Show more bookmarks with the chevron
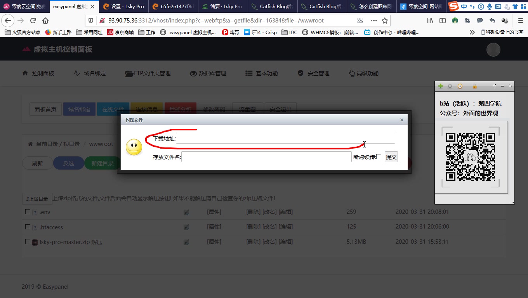Image resolution: width=528 pixels, height=298 pixels. coord(472,32)
